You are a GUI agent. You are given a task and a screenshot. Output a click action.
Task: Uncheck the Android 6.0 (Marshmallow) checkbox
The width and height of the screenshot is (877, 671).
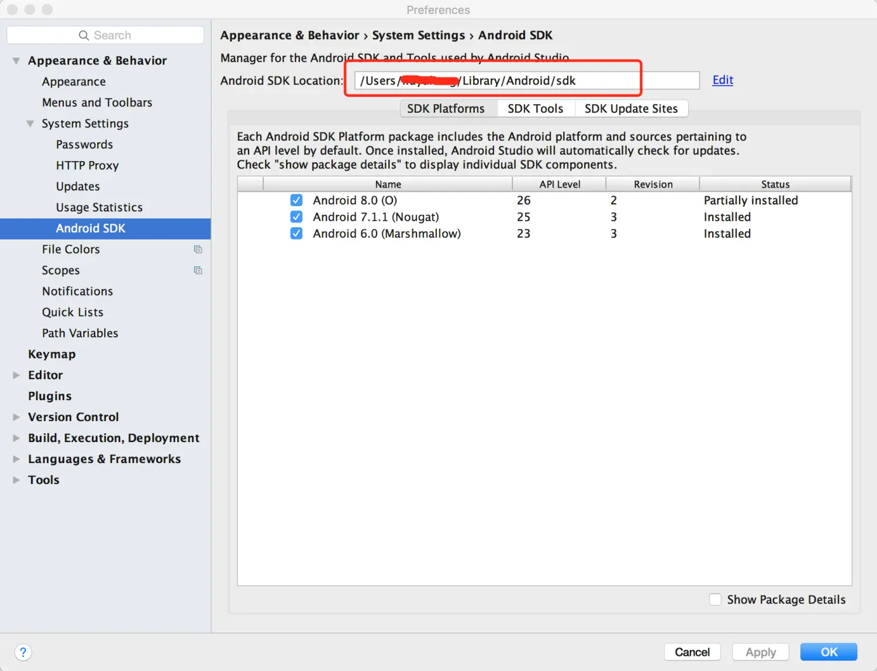(296, 234)
